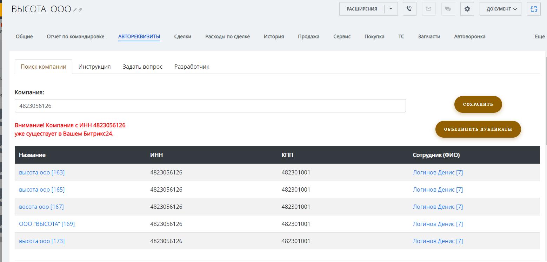
Task: Click the Компания search input field
Action: pyautogui.click(x=210, y=106)
